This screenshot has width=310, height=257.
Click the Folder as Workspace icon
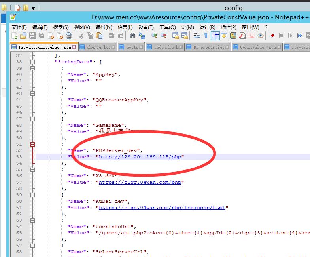tap(251, 36)
